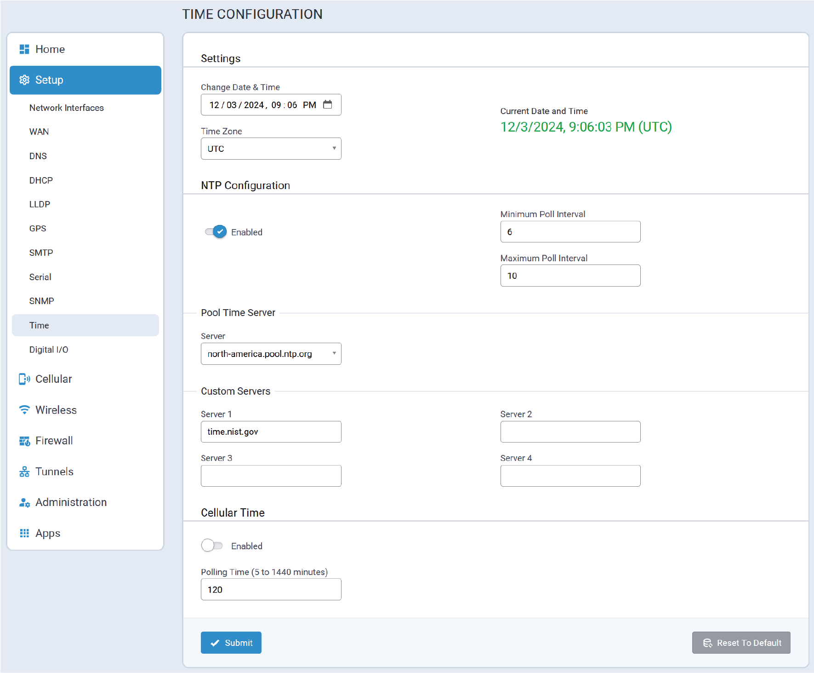The height and width of the screenshot is (673, 814).
Task: Click the Wireless wifi icon
Action: click(x=24, y=410)
